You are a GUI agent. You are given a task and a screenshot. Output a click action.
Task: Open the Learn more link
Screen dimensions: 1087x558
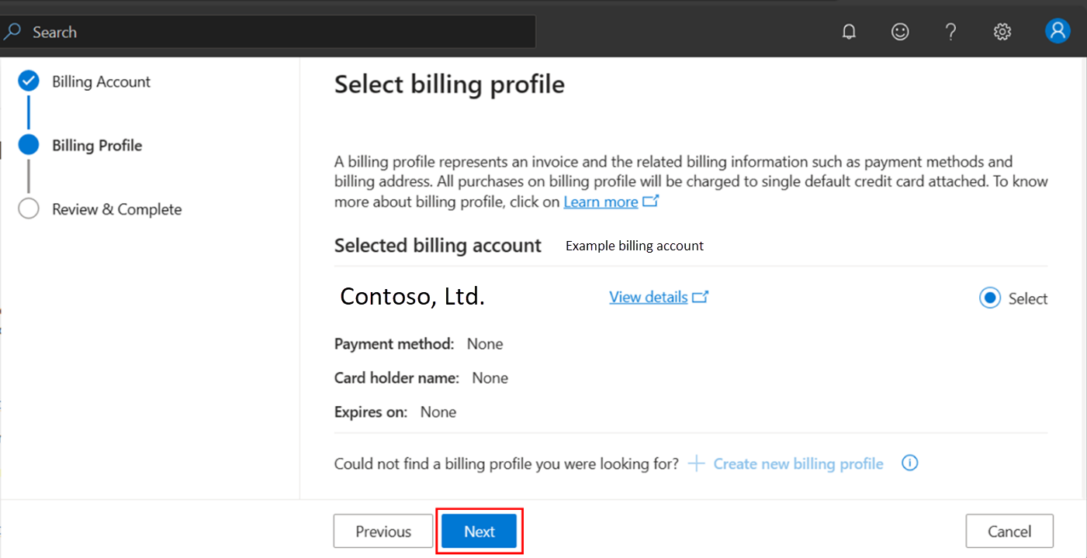click(601, 202)
